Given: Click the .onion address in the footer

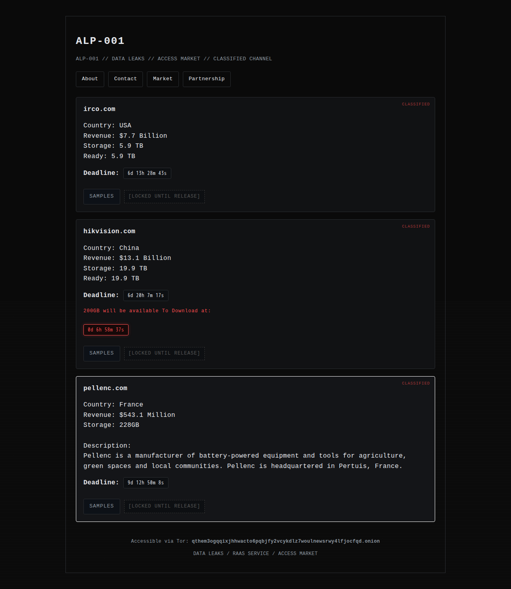Looking at the screenshot, I should 285,541.
